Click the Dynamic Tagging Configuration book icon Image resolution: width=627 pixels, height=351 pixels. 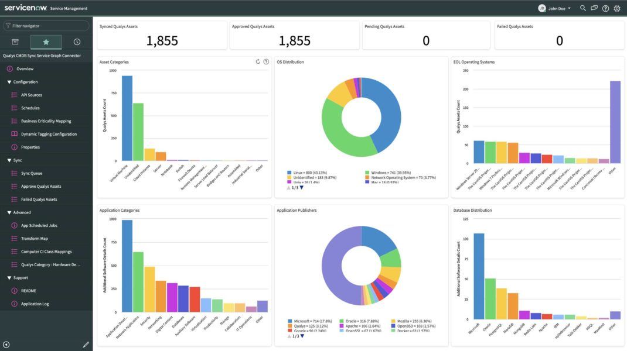click(15, 134)
